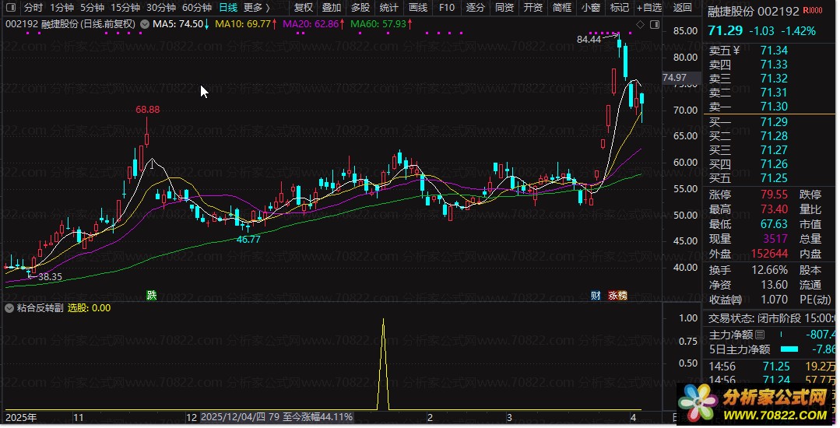The width and height of the screenshot is (840, 428).
Task: Toggle the right panel layout icon
Action: [x=655, y=25]
